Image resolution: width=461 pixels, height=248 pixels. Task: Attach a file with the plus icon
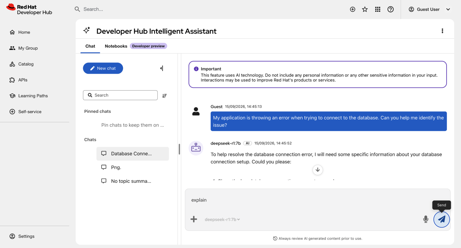click(194, 219)
